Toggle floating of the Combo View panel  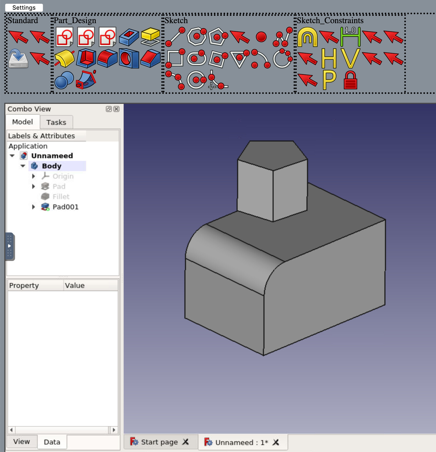coord(109,109)
